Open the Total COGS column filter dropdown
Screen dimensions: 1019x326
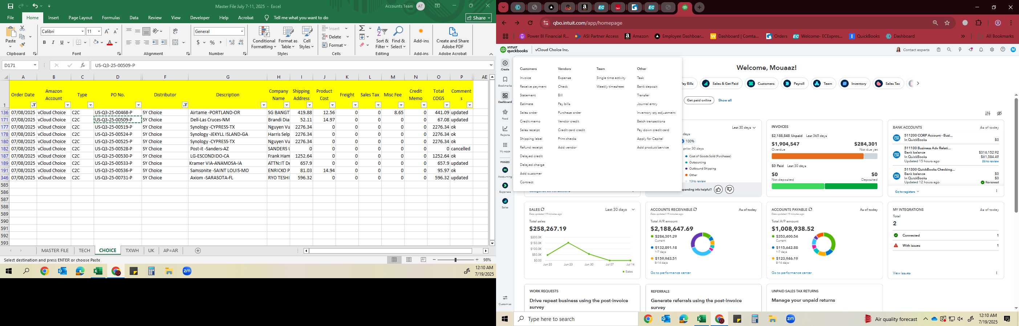click(447, 105)
